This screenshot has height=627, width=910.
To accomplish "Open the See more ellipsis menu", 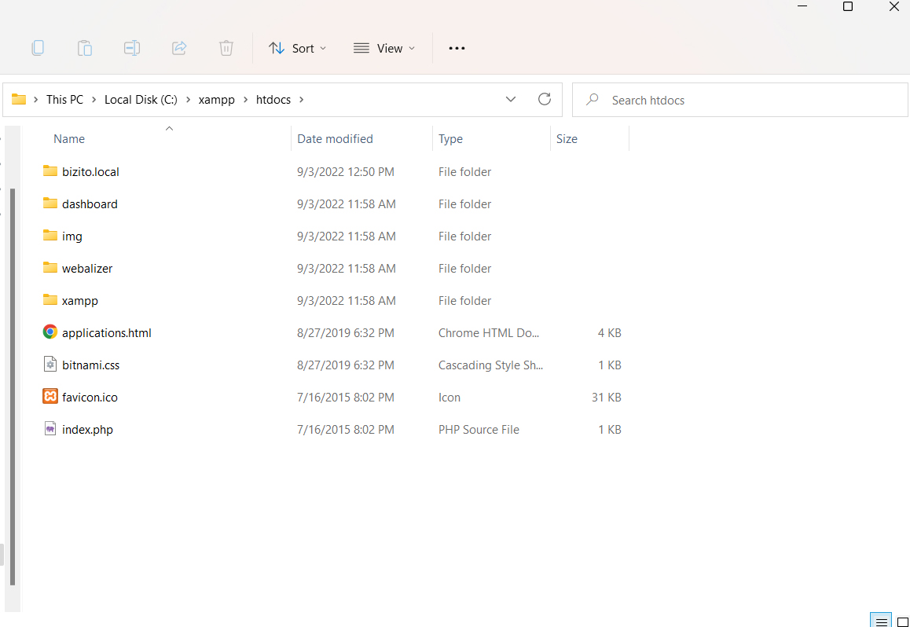I will tap(457, 48).
